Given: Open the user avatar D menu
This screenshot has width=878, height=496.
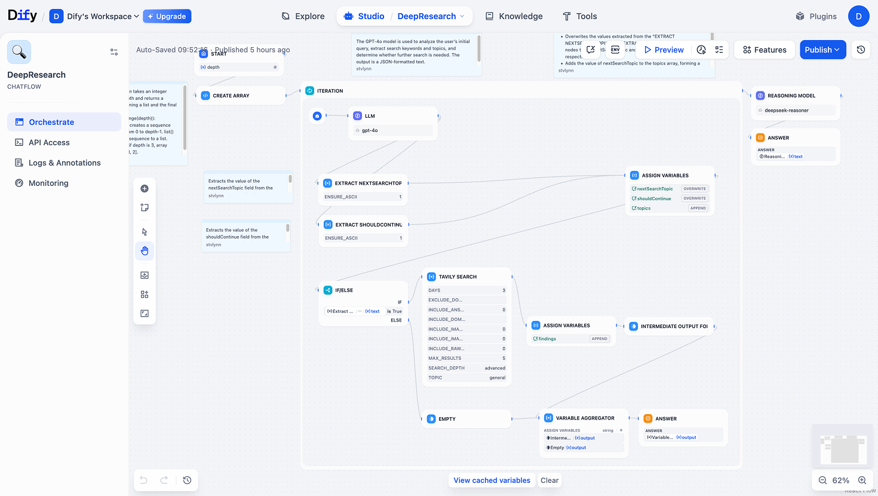Looking at the screenshot, I should click(x=858, y=16).
